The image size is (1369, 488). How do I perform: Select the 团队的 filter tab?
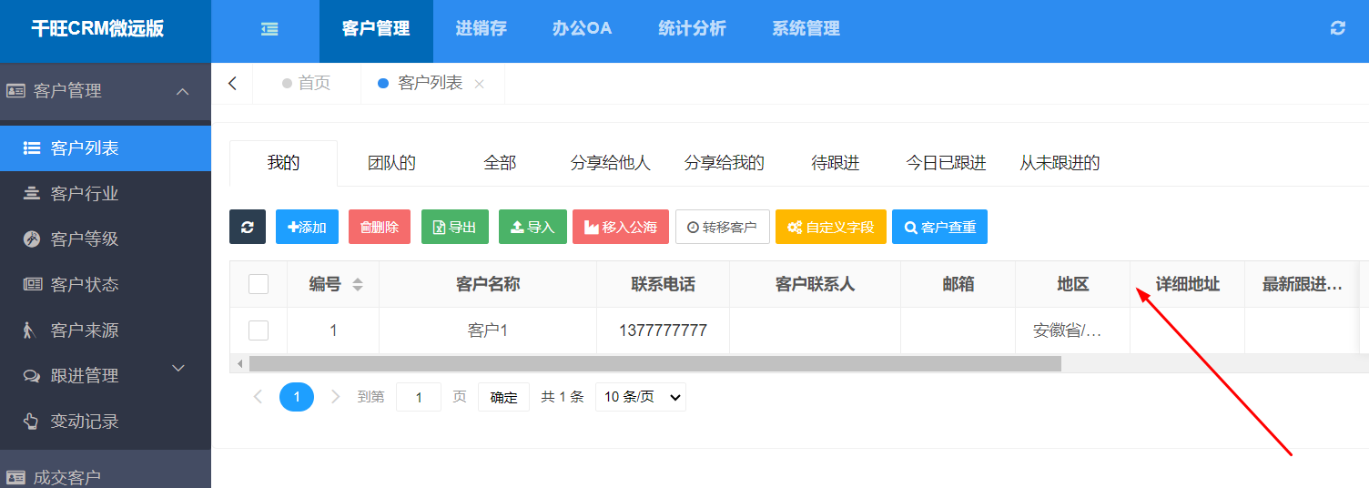pos(391,163)
